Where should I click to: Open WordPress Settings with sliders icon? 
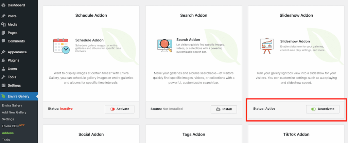coord(14,86)
